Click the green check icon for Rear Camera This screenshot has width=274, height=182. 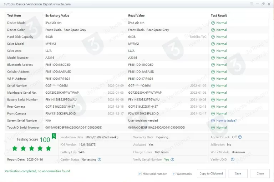pyautogui.click(x=213, y=107)
